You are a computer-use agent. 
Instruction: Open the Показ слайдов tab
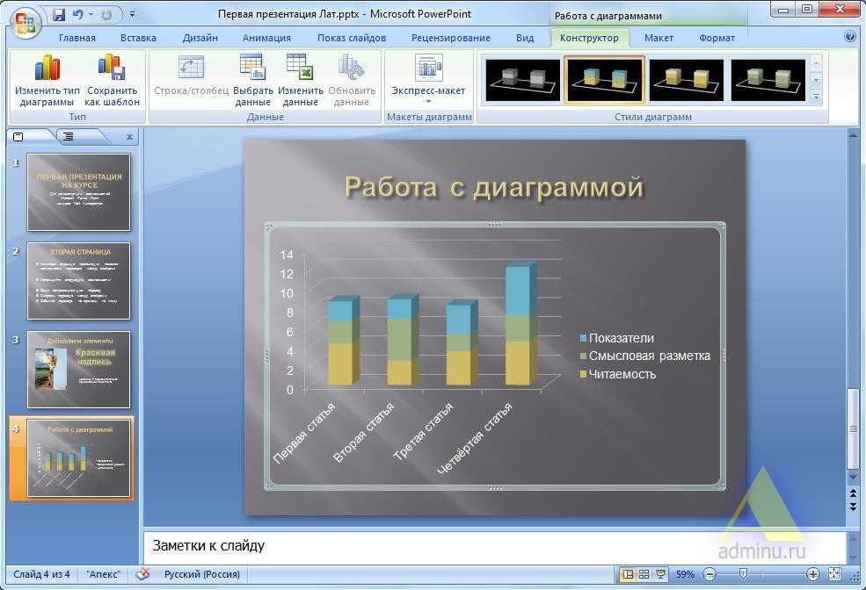pyautogui.click(x=352, y=38)
